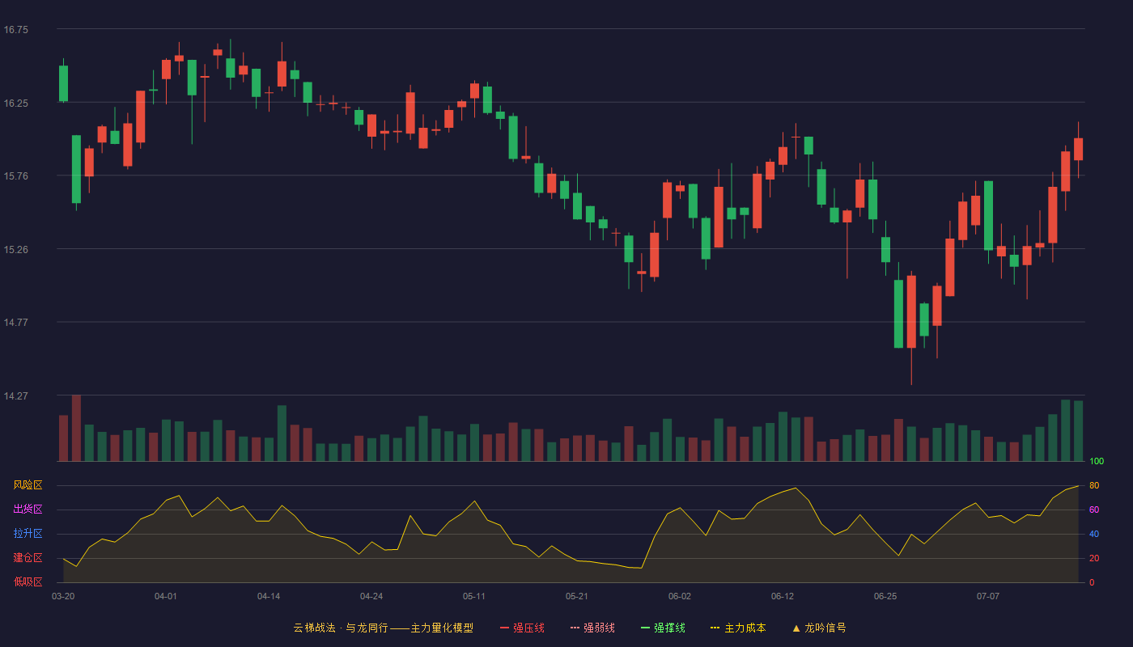The width and height of the screenshot is (1133, 647).
Task: Click the 16.75 price axis label
Action: coord(16,29)
